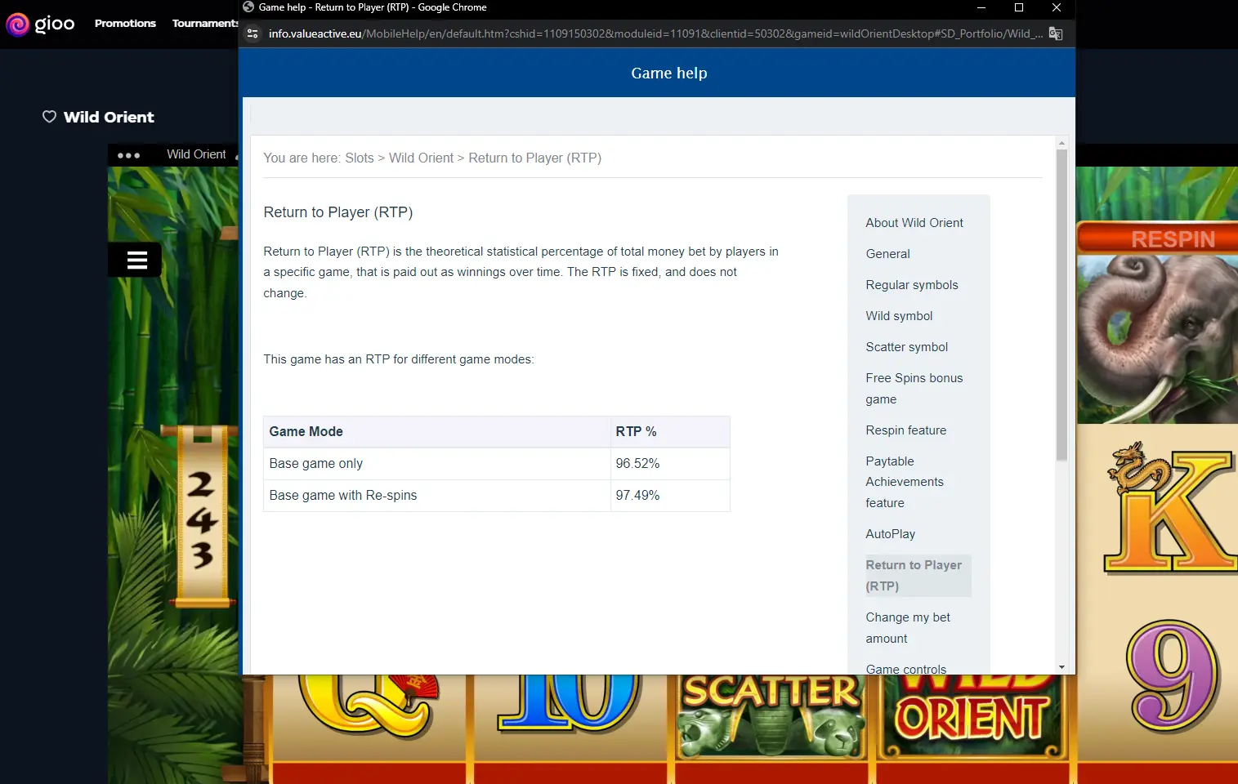Open the Free Spins bonus game topic

(914, 389)
